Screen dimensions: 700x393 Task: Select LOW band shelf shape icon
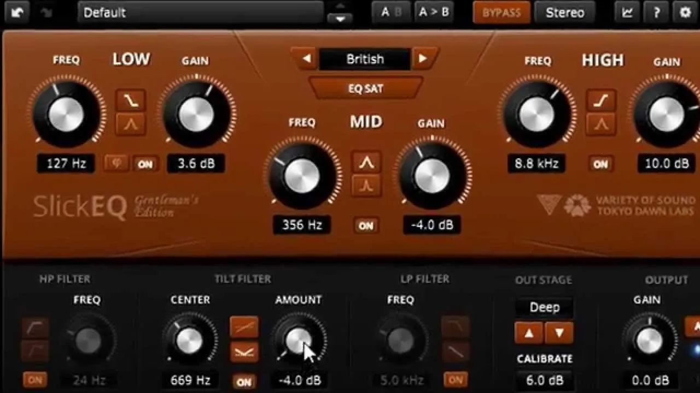131,100
